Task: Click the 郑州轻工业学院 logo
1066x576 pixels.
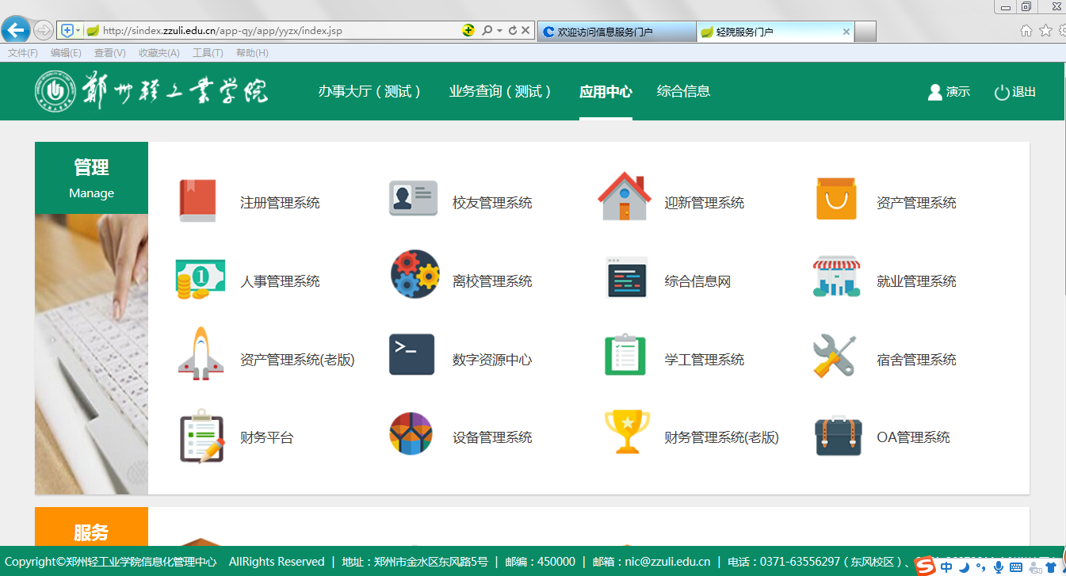Action: coord(151,91)
